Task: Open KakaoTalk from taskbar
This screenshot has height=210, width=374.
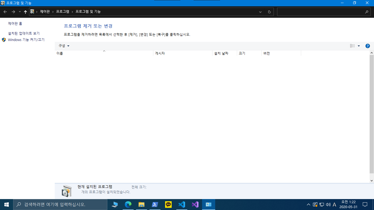Action: tap(168, 205)
